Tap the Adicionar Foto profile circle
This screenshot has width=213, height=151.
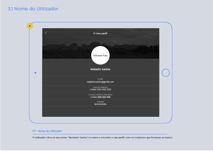(100, 55)
